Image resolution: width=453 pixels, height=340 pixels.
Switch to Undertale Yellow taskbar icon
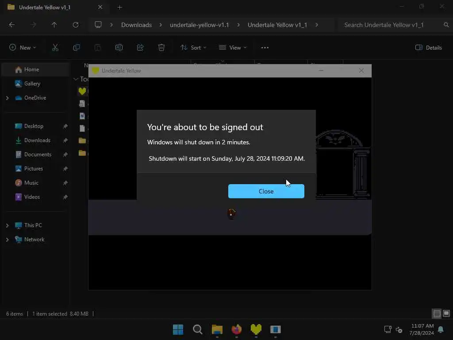point(256,329)
